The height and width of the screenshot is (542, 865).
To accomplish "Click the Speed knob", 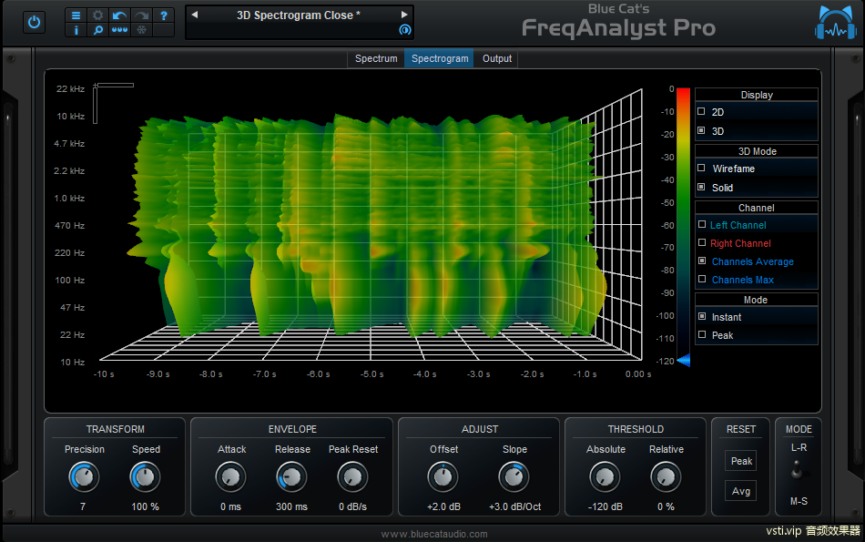I will click(145, 477).
